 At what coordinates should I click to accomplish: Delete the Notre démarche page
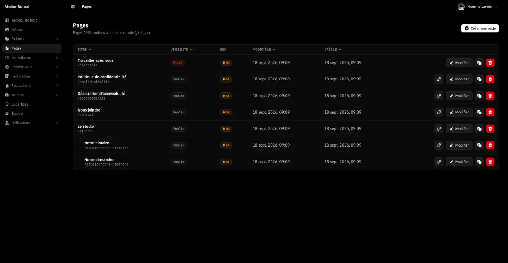[490, 162]
